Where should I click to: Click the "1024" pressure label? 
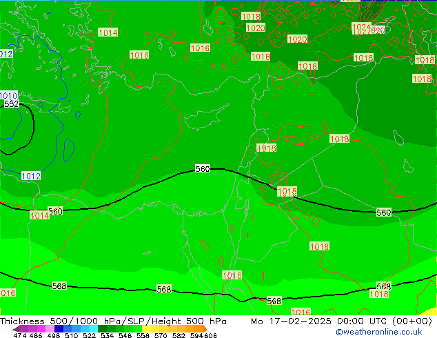click(361, 27)
